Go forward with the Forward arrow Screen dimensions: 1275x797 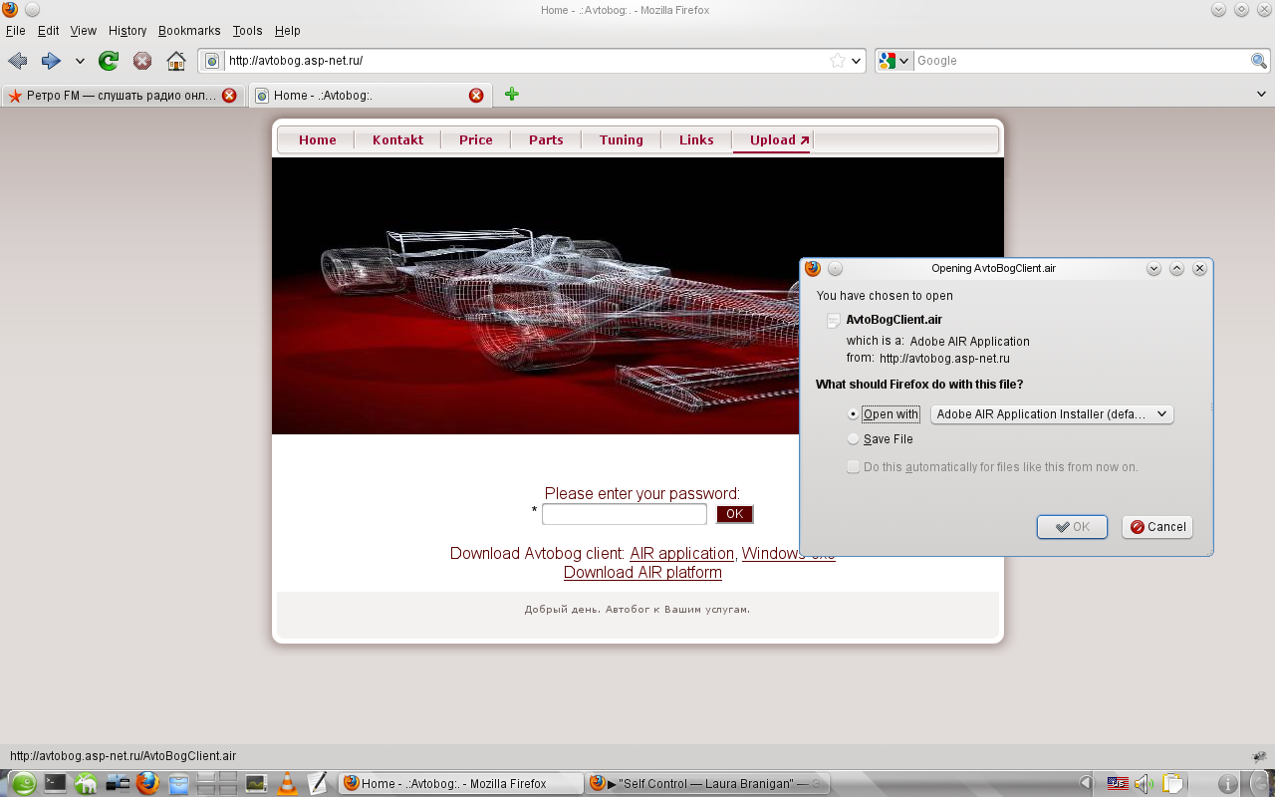(51, 61)
